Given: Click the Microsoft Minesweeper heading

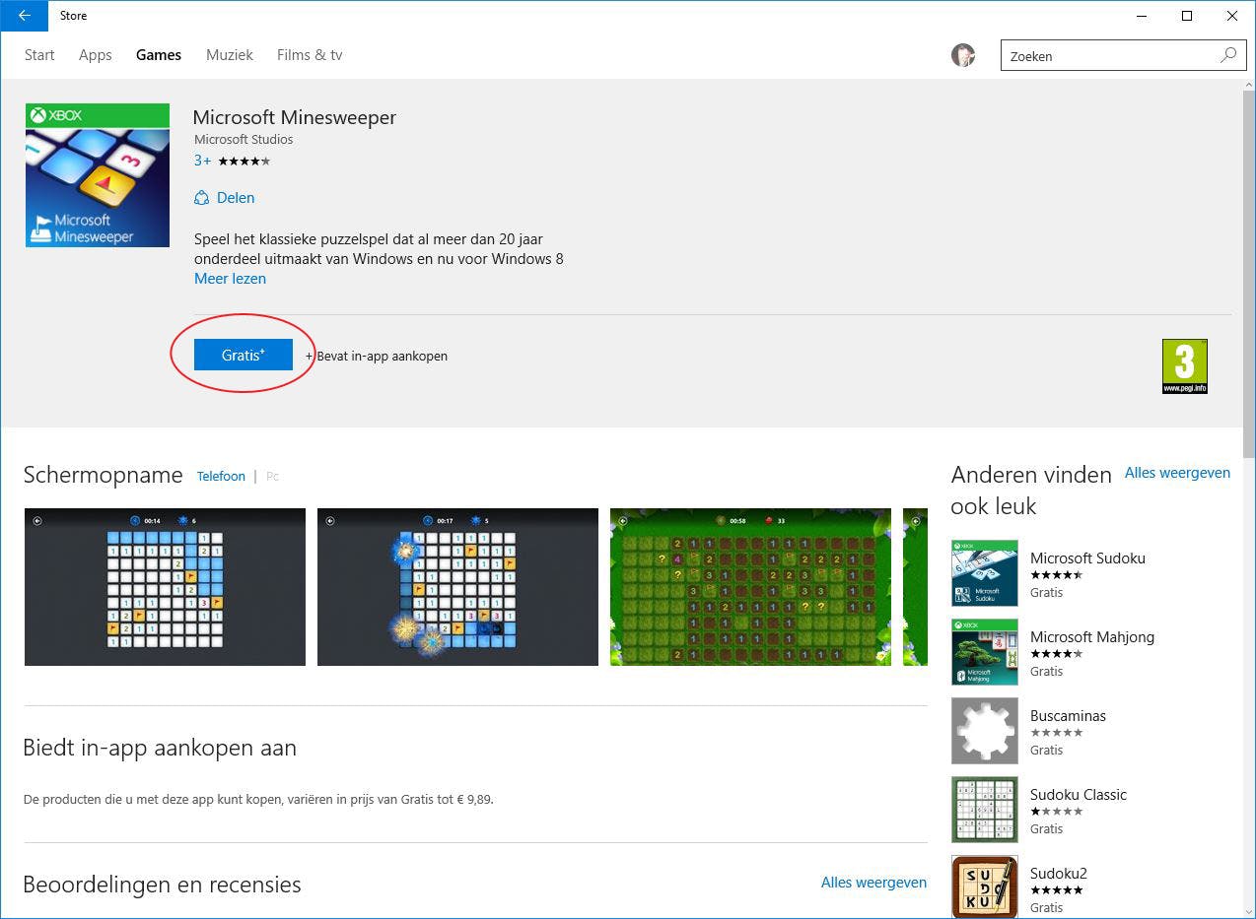Looking at the screenshot, I should (295, 117).
